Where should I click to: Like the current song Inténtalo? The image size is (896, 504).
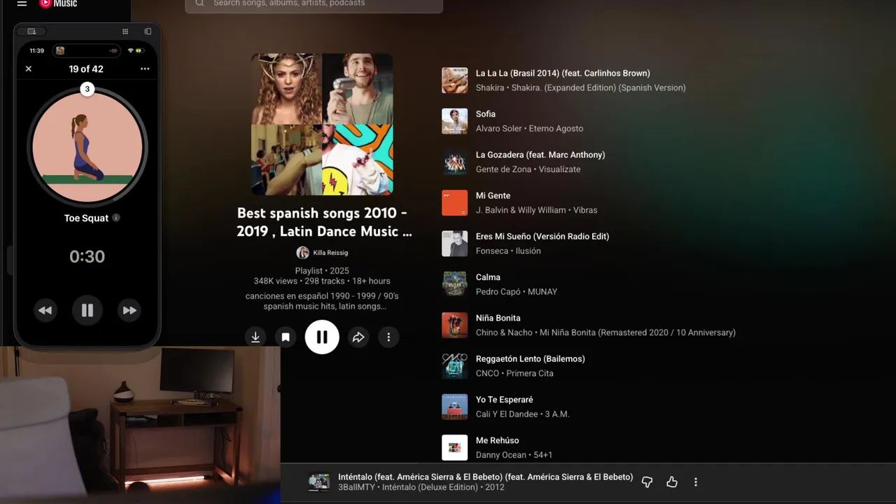point(672,482)
